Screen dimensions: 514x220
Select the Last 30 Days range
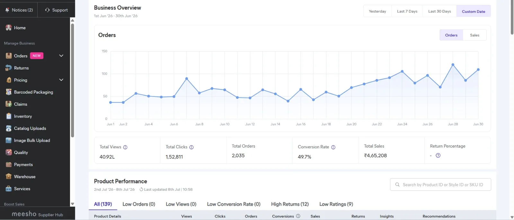439,11
